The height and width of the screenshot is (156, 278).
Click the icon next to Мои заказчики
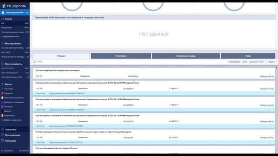pos(3,43)
